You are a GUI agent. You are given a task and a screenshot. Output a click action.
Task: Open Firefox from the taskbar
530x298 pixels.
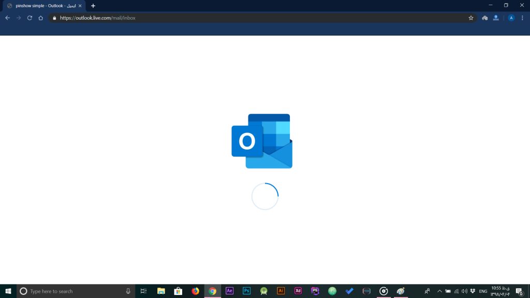(x=195, y=291)
